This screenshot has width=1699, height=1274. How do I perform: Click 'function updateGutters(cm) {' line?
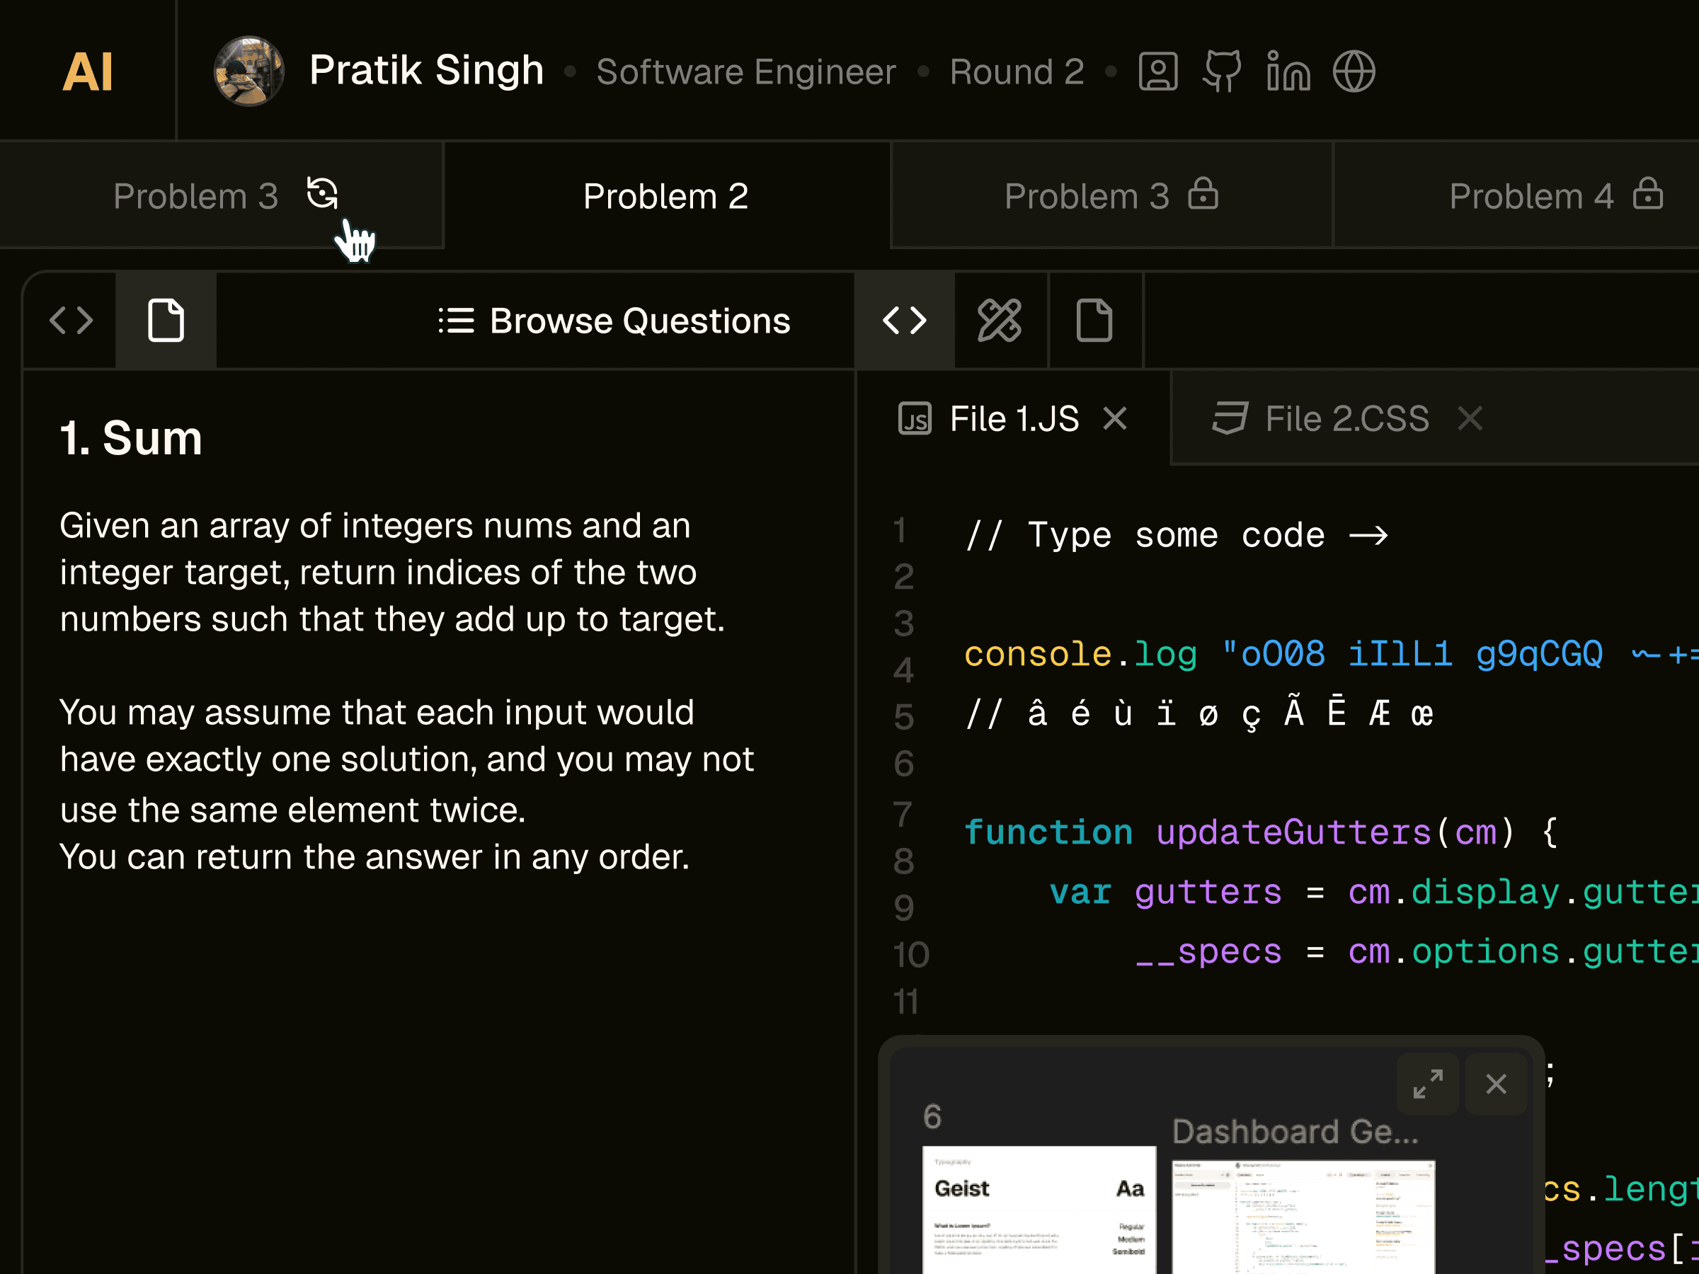coord(1260,832)
